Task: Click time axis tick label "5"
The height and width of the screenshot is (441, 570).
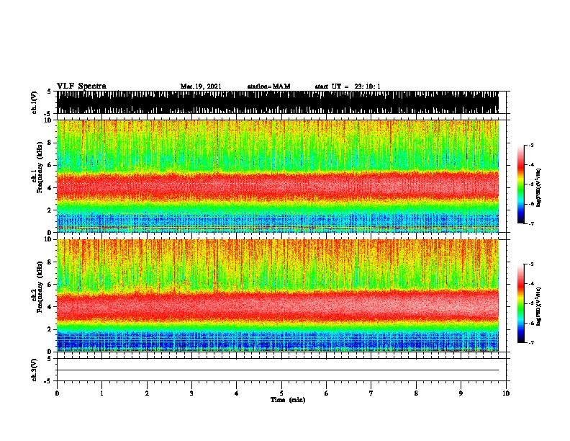Action: coord(281,393)
